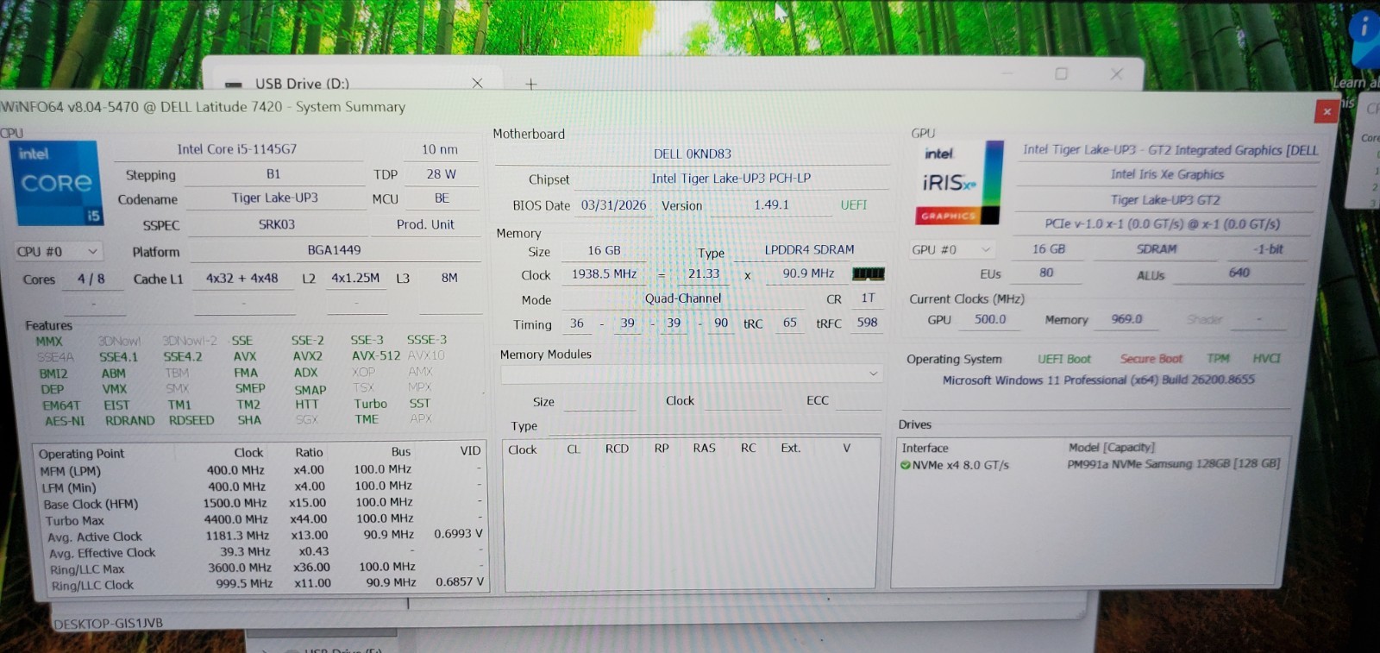Click the USB drive icon in tab
Image resolution: width=1380 pixels, height=653 pixels.
233,85
